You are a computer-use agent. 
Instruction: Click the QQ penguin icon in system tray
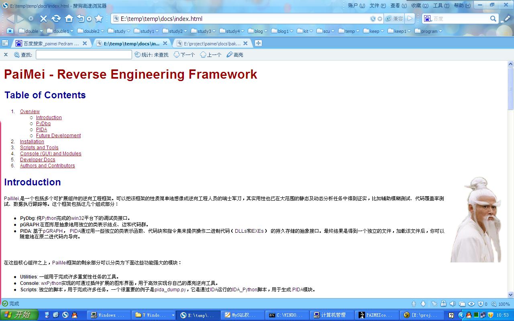(469, 315)
